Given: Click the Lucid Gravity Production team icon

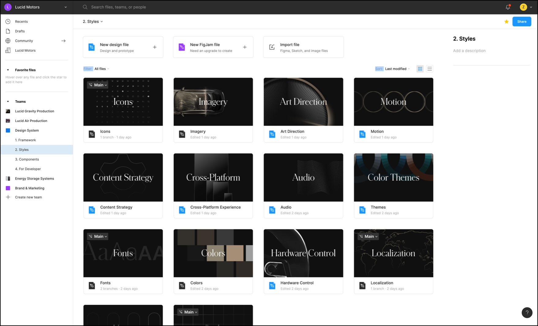Looking at the screenshot, I should pos(8,111).
